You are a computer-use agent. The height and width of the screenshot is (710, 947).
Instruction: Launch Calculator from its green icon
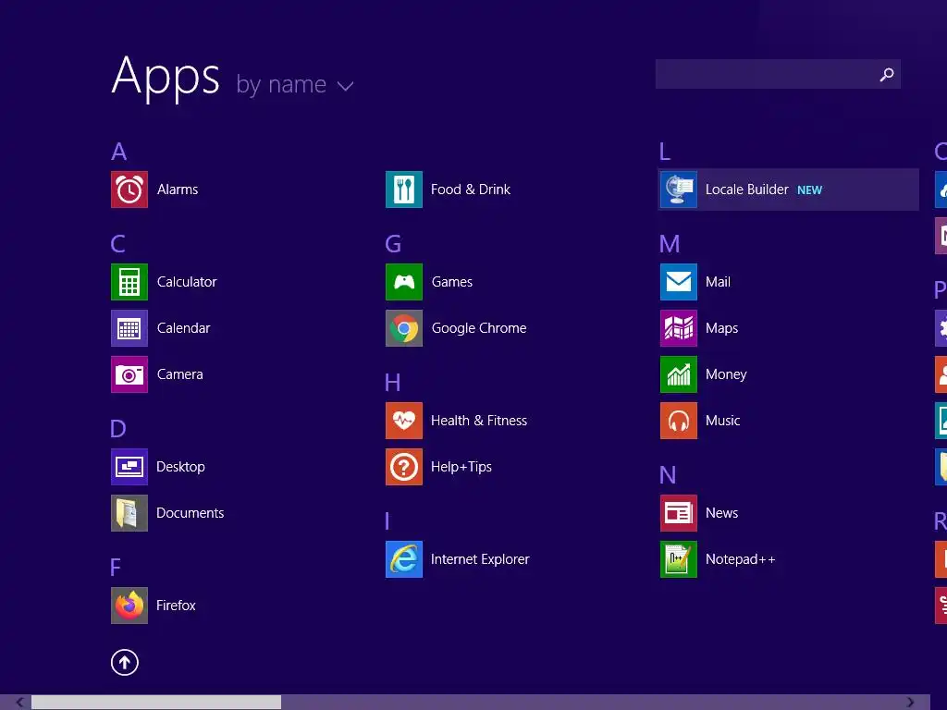click(129, 282)
